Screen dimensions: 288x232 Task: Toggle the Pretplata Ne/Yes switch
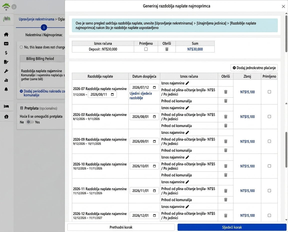point(29,122)
